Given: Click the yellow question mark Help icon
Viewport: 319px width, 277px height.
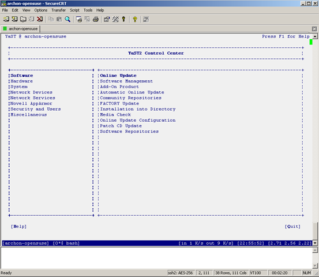Looking at the screenshot, I should pyautogui.click(x=134, y=20).
